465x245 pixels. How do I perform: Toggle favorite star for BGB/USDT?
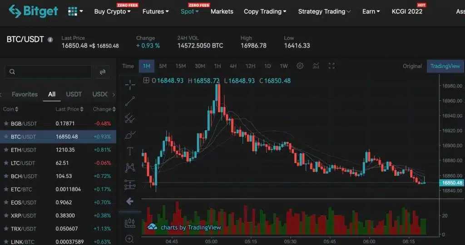click(6, 123)
